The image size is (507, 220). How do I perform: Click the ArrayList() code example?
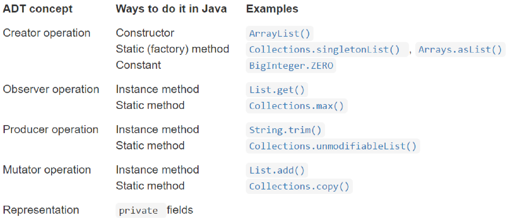pyautogui.click(x=280, y=33)
